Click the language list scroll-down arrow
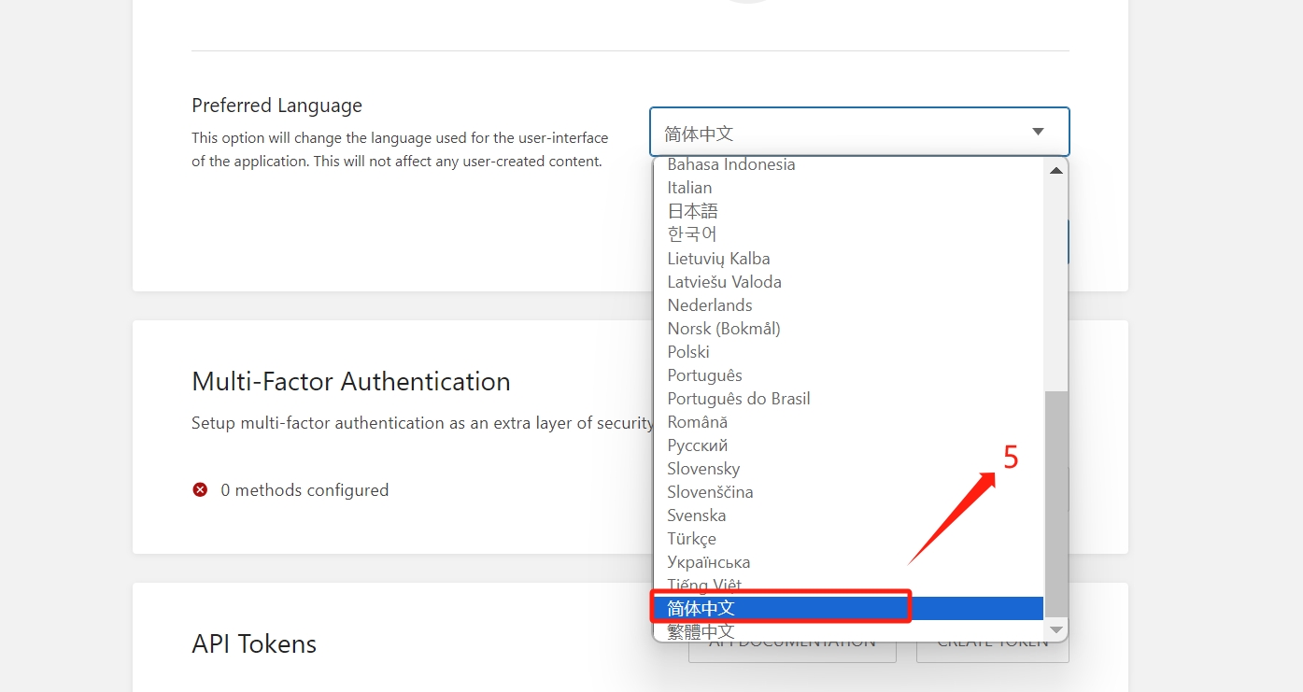1303x692 pixels. coord(1056,630)
